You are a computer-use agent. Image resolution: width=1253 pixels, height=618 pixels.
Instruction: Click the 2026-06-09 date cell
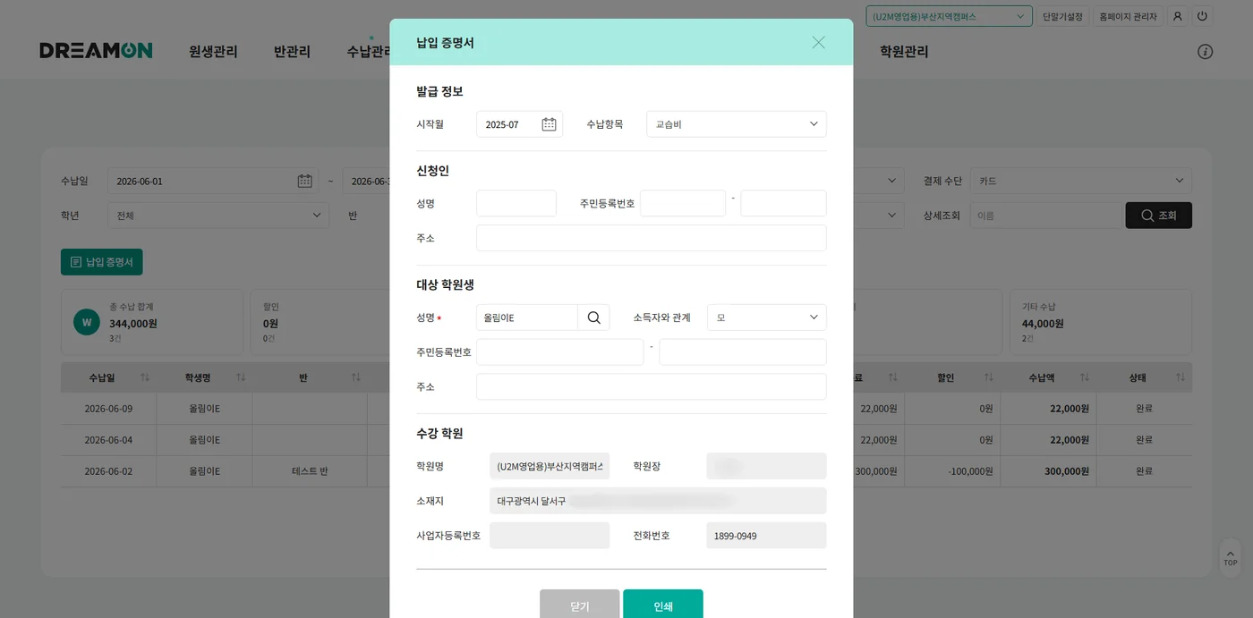coord(108,409)
